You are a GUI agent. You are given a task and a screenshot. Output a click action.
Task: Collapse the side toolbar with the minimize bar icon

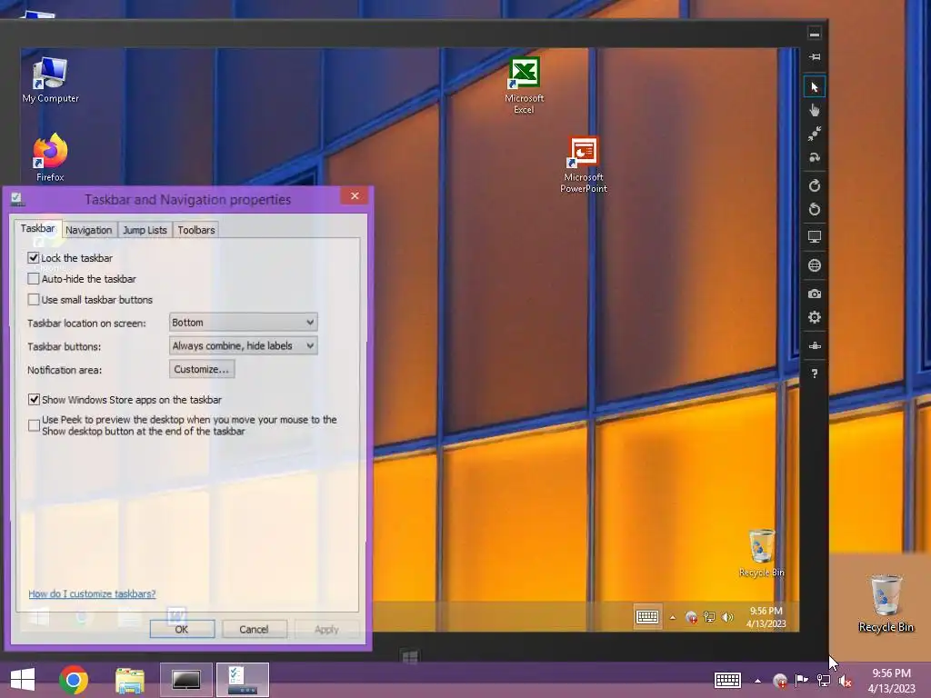coord(814,34)
